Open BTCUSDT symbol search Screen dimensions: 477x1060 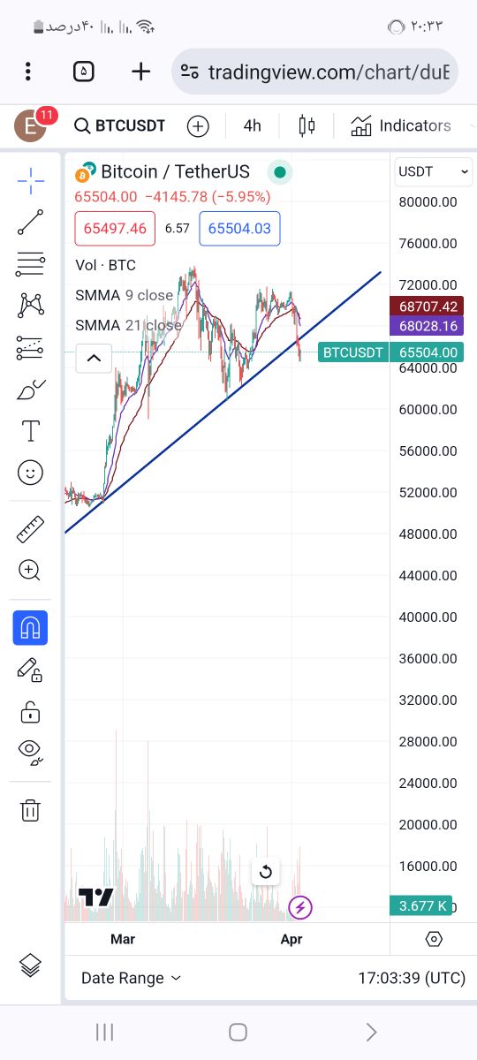(x=120, y=125)
